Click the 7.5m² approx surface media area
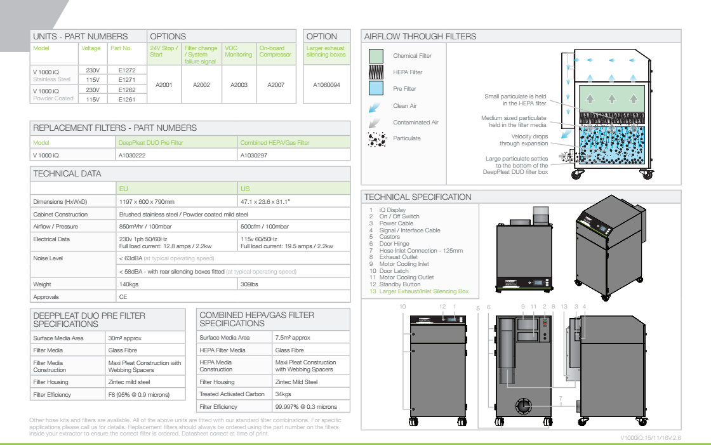The image size is (711, 445). 293,338
